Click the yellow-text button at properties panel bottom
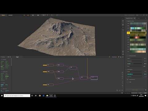148x111 pixels. 135,90
